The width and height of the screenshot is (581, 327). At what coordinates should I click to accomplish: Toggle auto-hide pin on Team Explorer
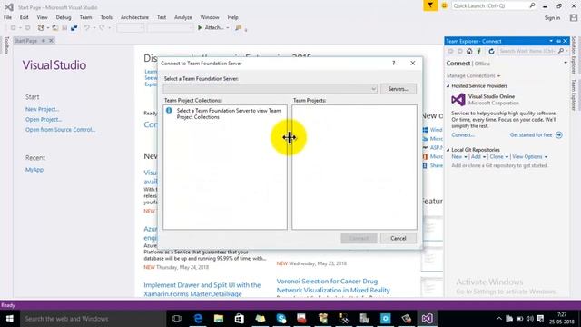click(558, 41)
